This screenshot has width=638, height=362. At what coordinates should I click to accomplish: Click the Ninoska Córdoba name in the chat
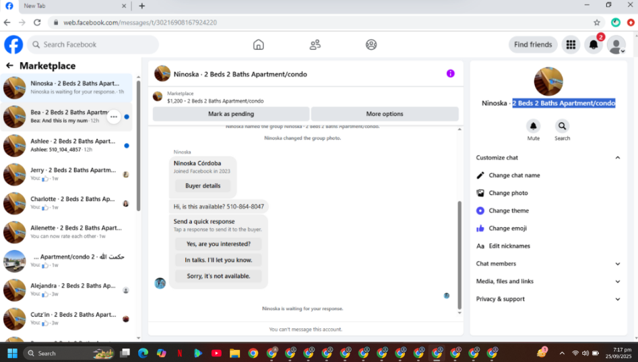(197, 163)
